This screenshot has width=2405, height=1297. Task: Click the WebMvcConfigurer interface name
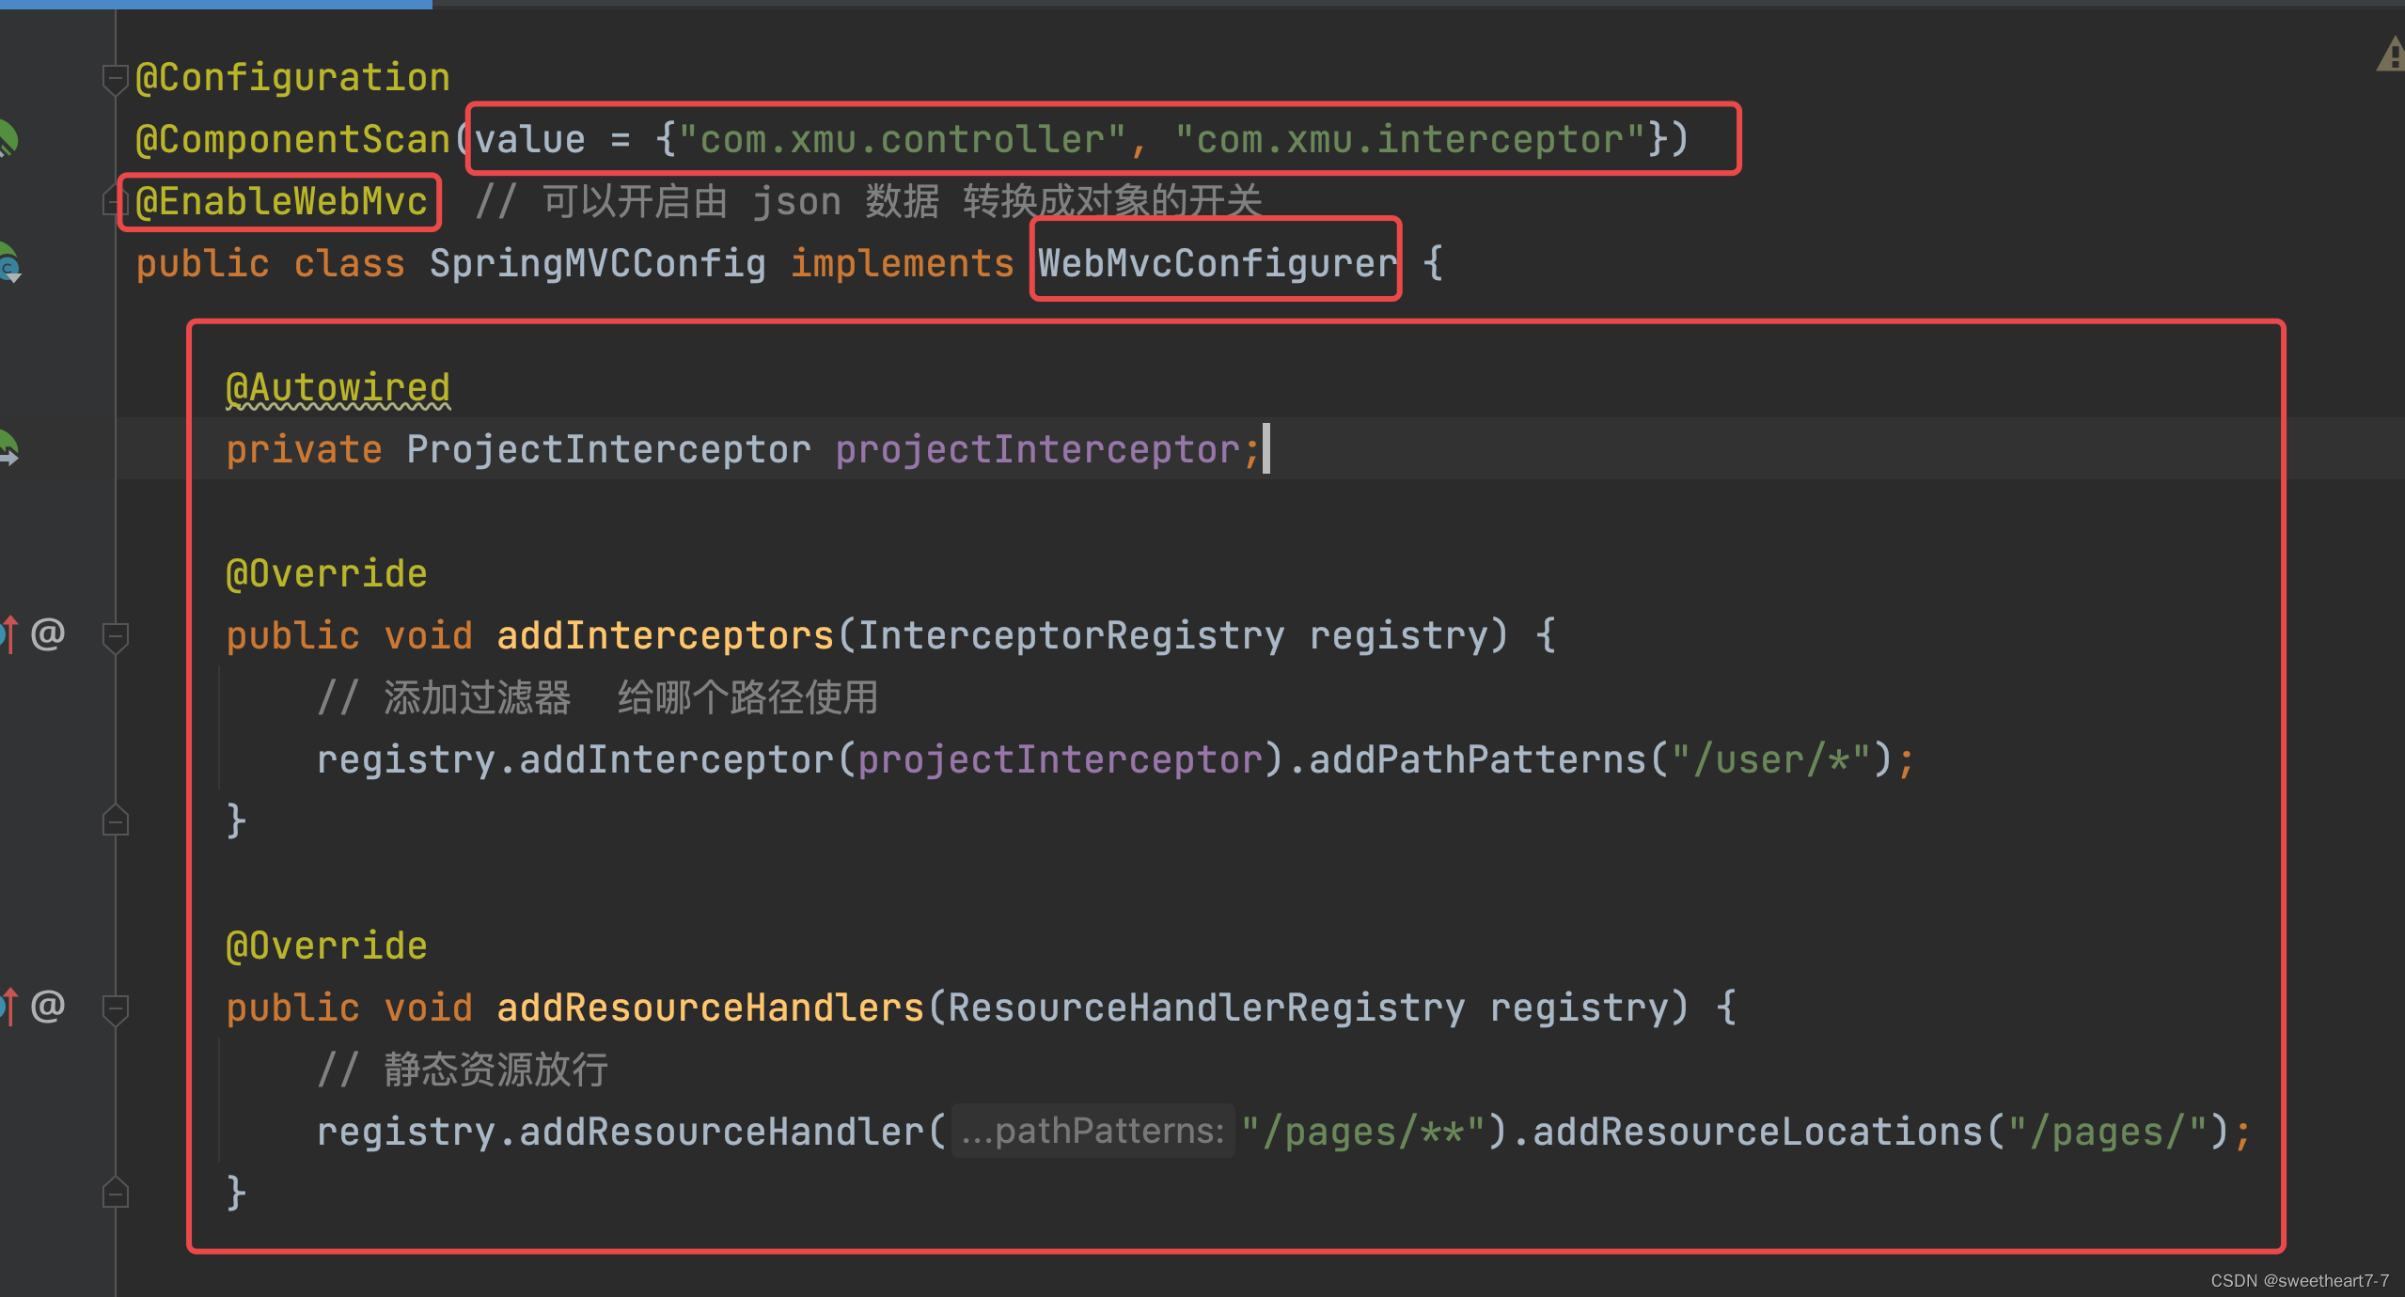[1218, 263]
